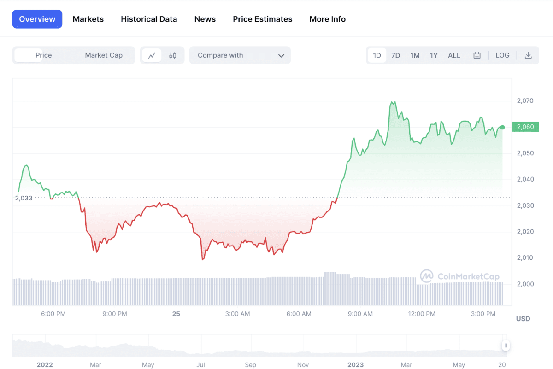The width and height of the screenshot is (553, 369).
Task: Switch to the Markets tab
Action: point(88,19)
